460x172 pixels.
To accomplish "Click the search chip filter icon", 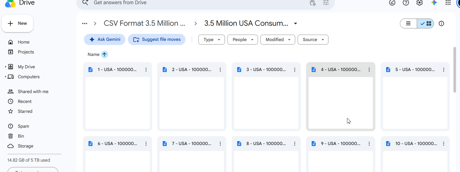I will (313, 3).
